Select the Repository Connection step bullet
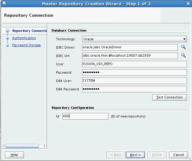This screenshot has width=192, height=161. [7, 31]
